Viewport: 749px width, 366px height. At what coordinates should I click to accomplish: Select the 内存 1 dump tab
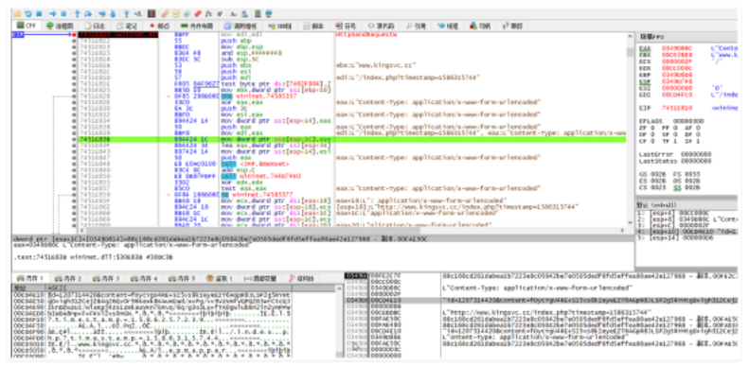coord(30,278)
